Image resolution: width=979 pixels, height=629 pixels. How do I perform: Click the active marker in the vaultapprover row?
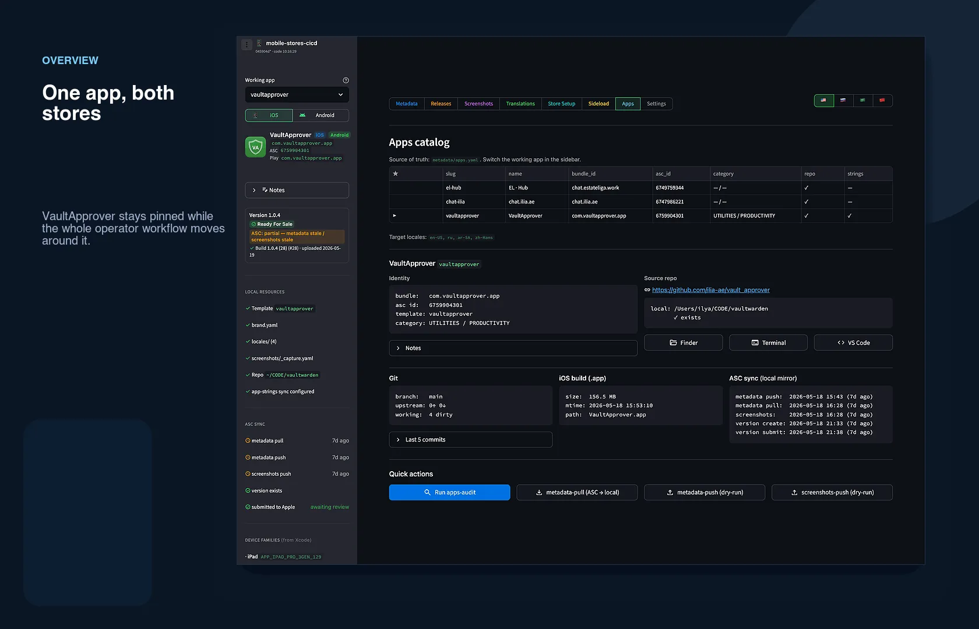[395, 215]
